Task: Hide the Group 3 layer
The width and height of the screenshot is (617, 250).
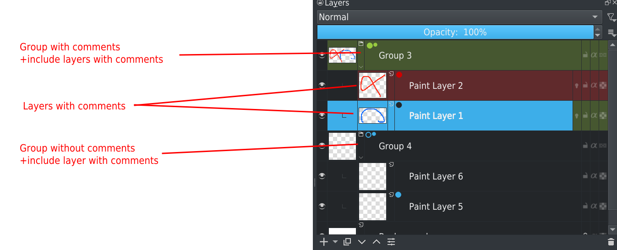Action: [322, 55]
